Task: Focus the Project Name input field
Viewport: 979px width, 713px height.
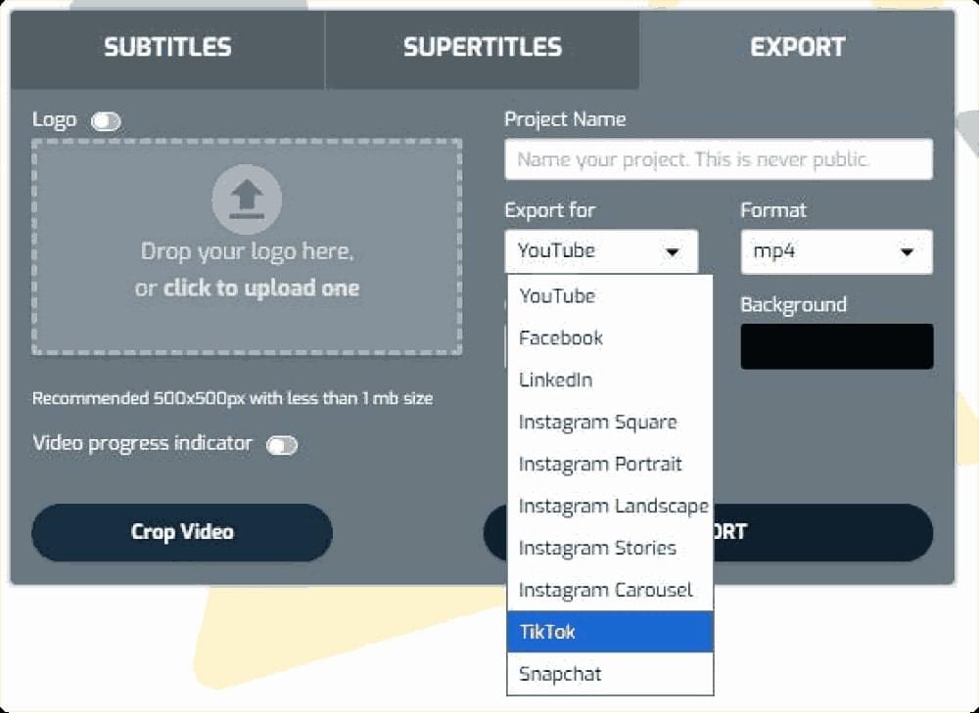Action: pos(719,159)
